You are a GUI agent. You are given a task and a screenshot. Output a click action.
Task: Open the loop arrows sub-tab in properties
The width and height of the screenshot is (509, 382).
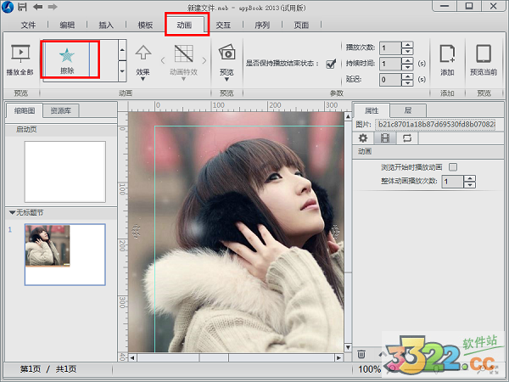[407, 138]
